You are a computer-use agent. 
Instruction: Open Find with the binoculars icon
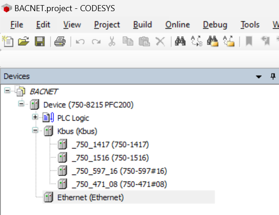point(180,41)
